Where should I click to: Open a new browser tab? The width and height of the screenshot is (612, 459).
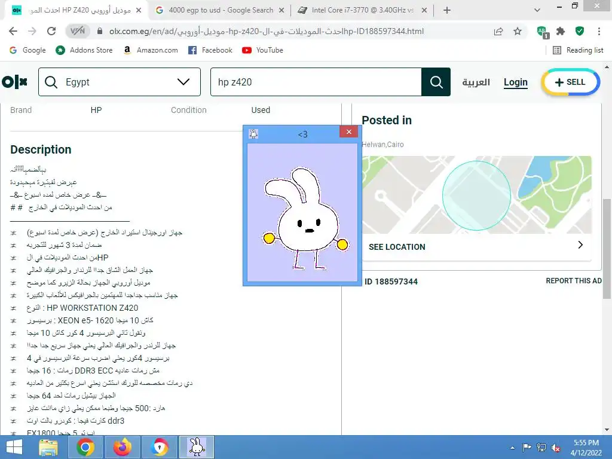click(447, 11)
